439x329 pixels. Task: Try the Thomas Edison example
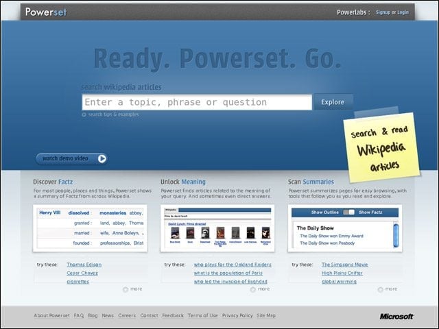tap(84, 265)
